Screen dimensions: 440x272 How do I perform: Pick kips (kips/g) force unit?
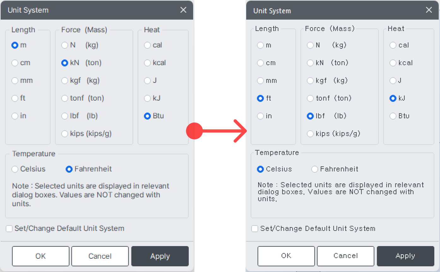pyautogui.click(x=65, y=134)
